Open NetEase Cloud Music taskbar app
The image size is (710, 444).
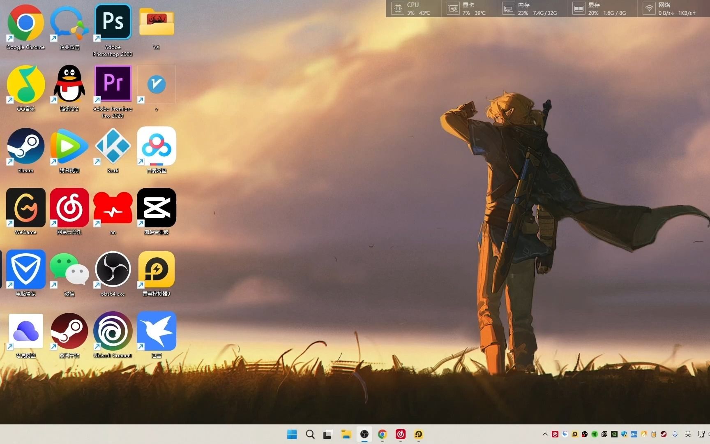[401, 434]
